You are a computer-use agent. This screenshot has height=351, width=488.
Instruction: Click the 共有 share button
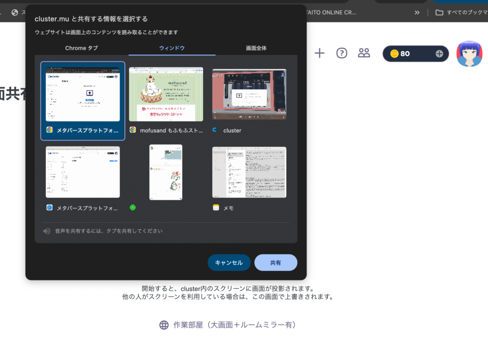[275, 263]
